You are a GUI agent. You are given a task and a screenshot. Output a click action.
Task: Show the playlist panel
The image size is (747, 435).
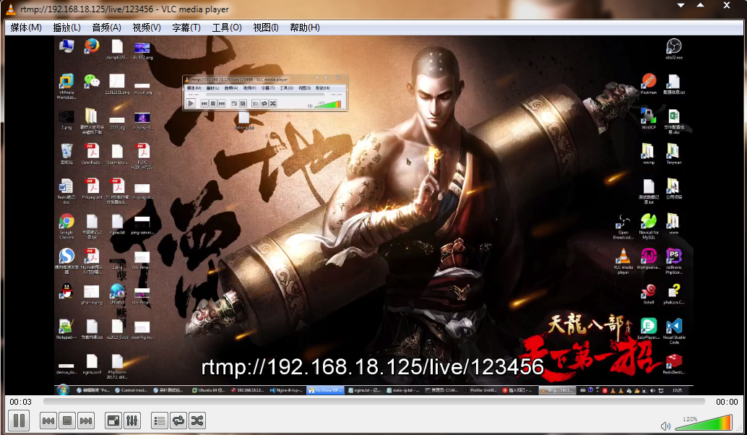coord(159,421)
